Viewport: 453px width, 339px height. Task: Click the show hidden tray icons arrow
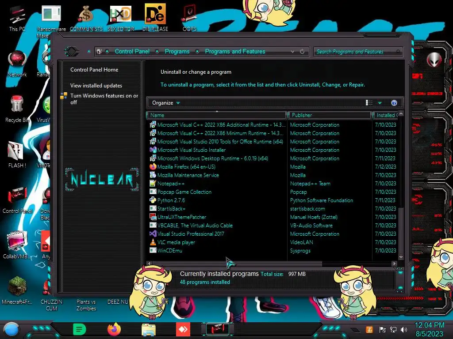355,330
